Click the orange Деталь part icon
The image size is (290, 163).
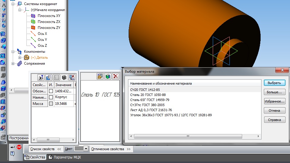click(27, 58)
